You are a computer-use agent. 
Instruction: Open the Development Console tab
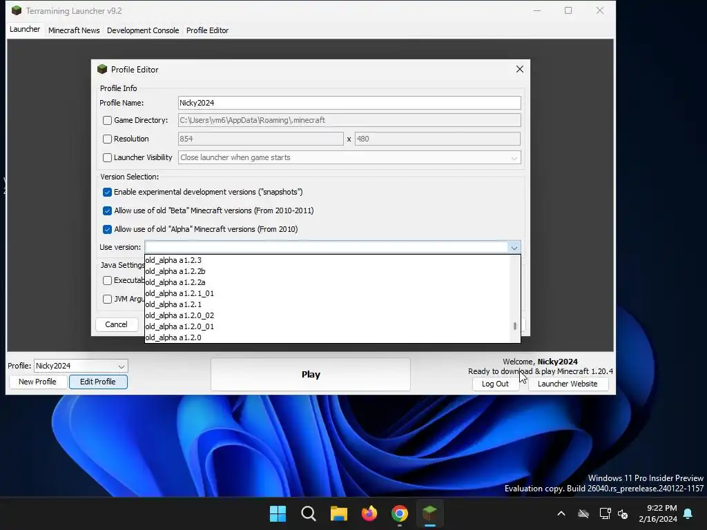143,30
